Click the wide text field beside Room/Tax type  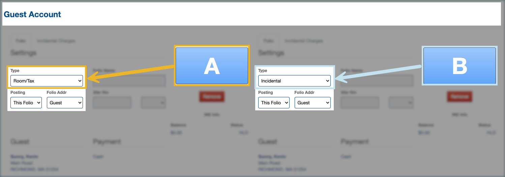tap(129, 81)
